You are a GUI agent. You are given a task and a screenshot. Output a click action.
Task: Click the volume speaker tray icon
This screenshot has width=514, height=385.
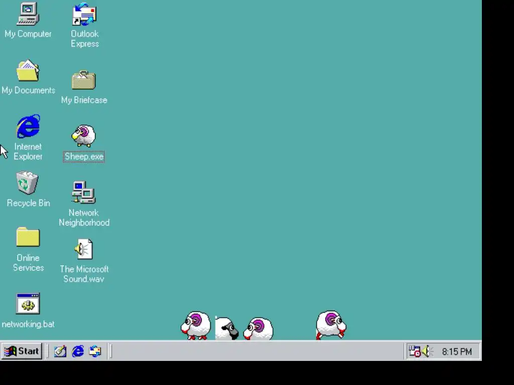pyautogui.click(x=427, y=351)
